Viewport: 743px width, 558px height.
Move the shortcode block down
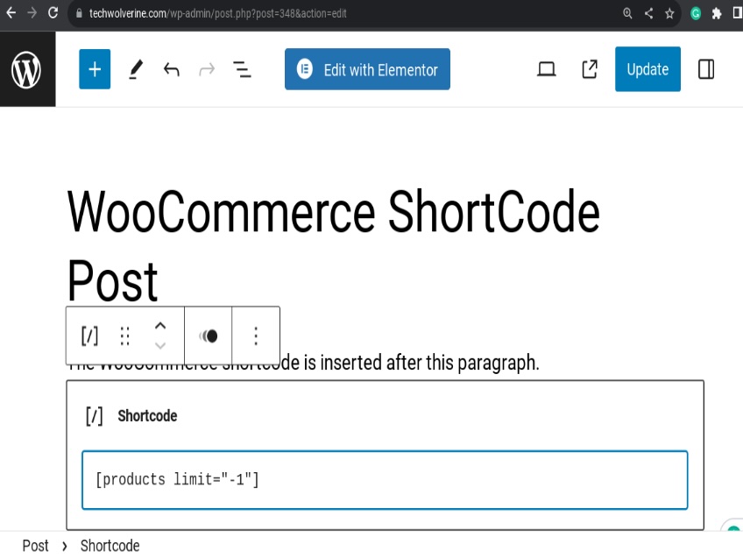point(160,346)
